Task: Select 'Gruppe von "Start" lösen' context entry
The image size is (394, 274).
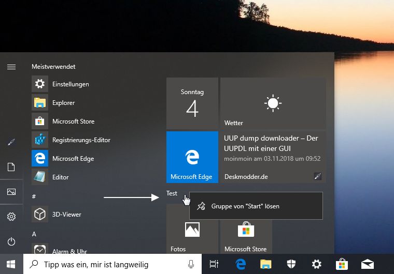Action: click(x=256, y=206)
